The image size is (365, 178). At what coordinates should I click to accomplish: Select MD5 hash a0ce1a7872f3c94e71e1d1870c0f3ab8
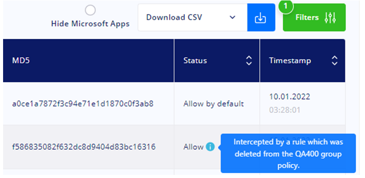83,104
